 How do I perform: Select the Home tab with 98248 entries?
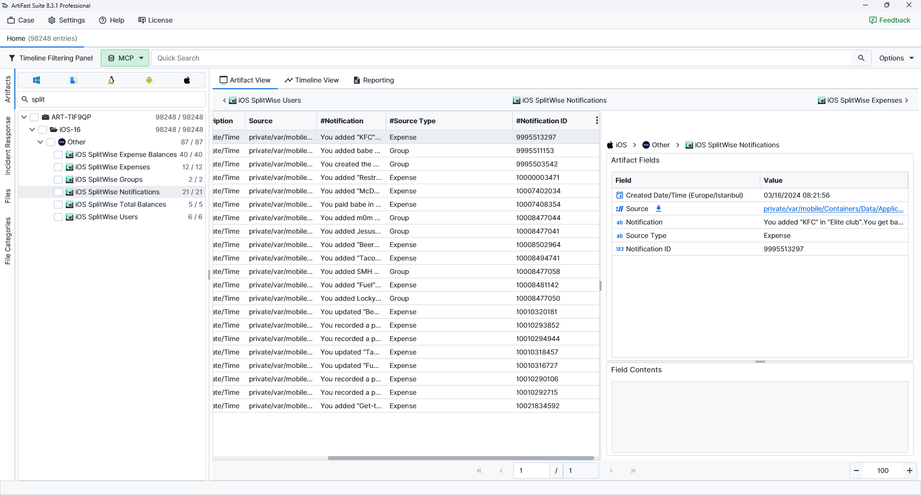click(42, 38)
